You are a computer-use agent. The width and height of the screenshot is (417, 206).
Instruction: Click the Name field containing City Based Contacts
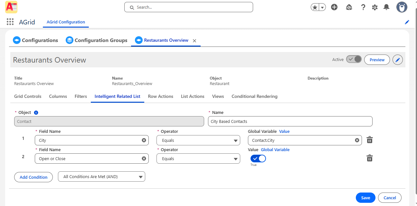[x=290, y=122]
